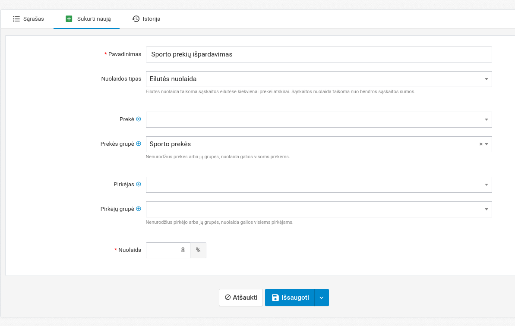
Task: Click the Eilutės nuolaida selected value
Action: [x=173, y=79]
